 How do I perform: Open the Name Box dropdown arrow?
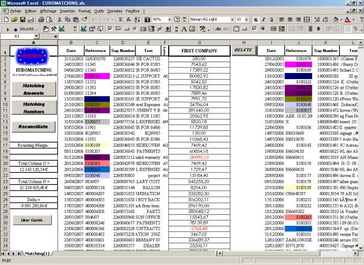click(36, 36)
